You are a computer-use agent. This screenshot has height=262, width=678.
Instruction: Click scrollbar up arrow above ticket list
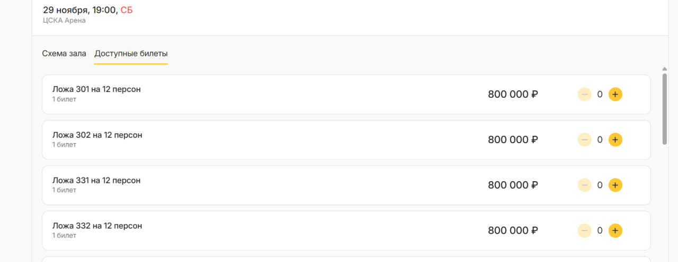664,69
